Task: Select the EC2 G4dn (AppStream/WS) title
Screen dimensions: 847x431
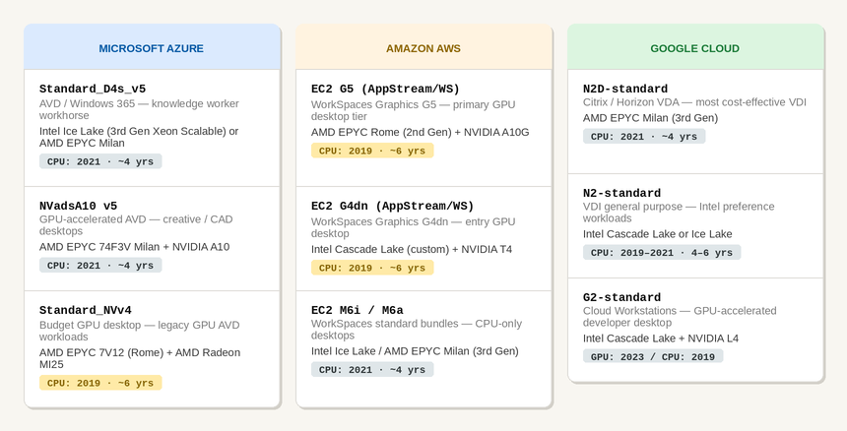Action: [x=392, y=206]
